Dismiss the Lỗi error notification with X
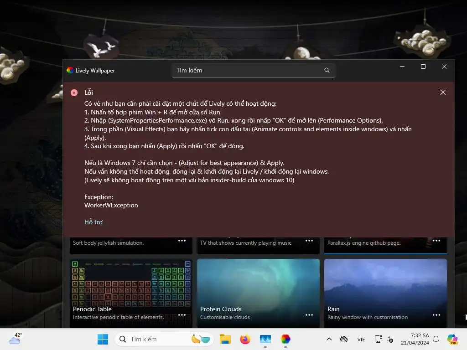The width and height of the screenshot is (467, 350). (443, 92)
